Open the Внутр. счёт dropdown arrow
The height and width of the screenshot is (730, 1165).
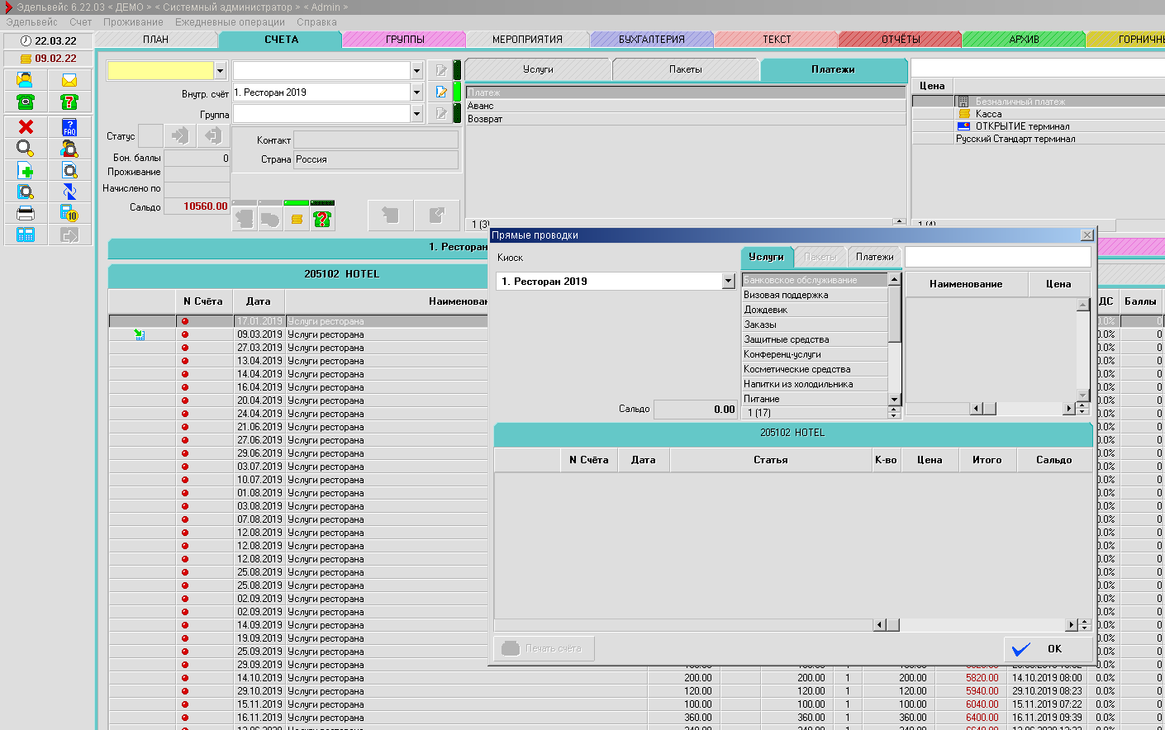(416, 92)
